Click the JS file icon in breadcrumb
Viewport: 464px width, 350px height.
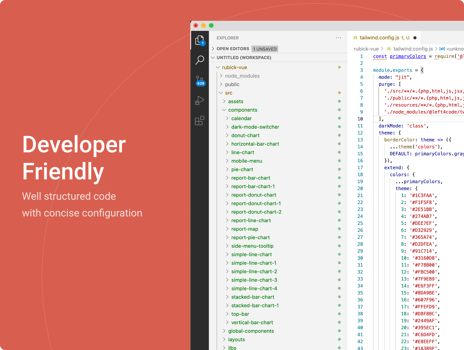pos(389,49)
